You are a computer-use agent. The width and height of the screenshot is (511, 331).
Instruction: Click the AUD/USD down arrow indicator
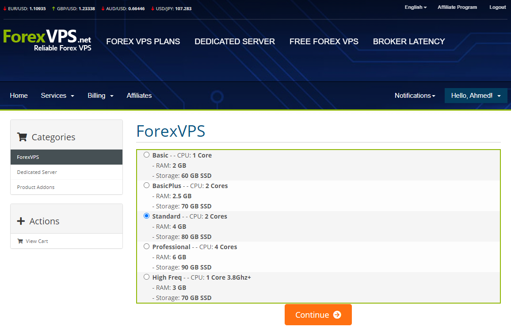[103, 9]
